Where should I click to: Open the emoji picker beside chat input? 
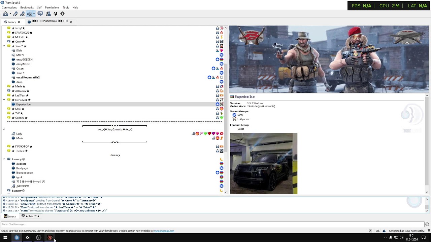(427, 225)
